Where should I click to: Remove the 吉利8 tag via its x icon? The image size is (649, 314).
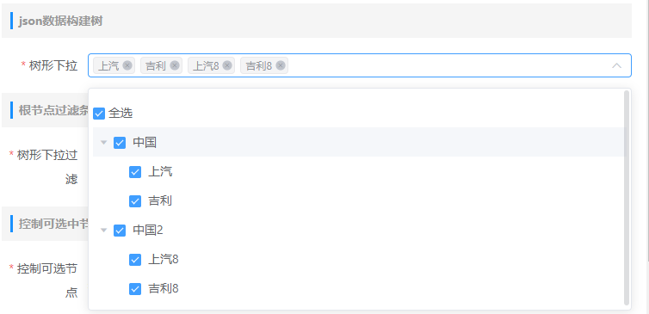tap(281, 65)
